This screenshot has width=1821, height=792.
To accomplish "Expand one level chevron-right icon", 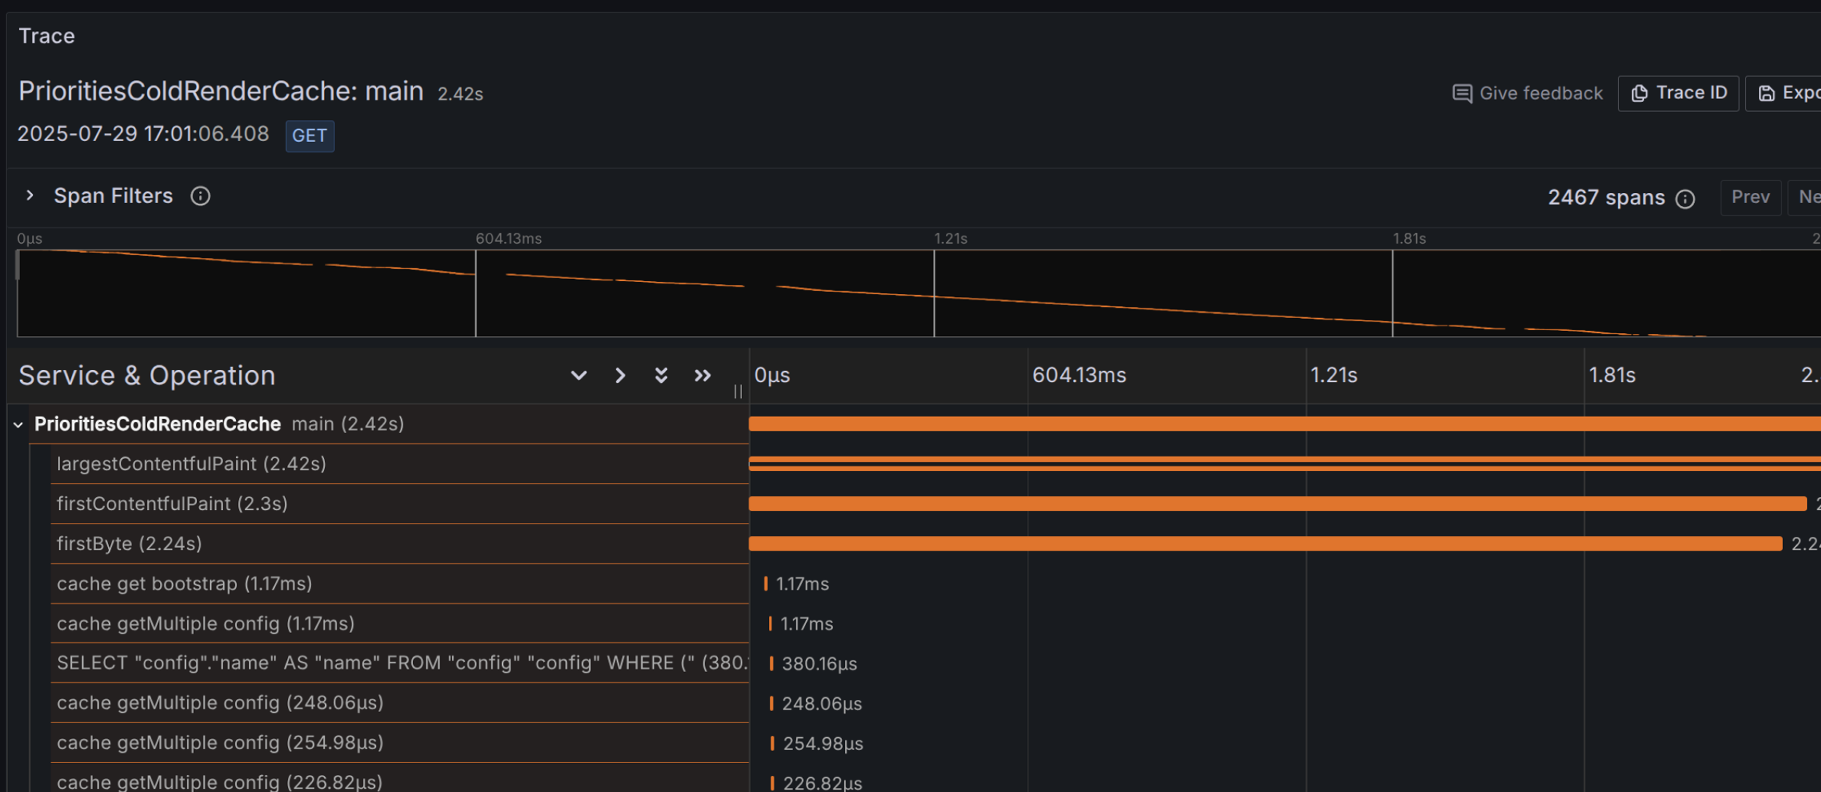I will 620,375.
